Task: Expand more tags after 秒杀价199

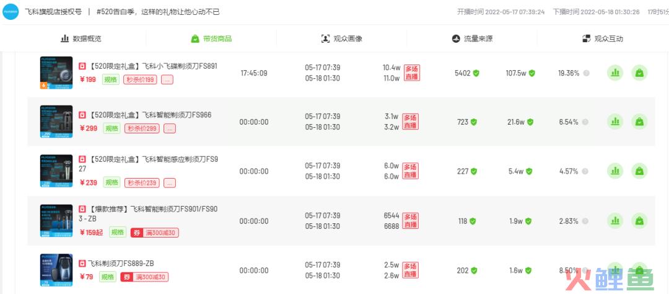Action: click(x=167, y=79)
